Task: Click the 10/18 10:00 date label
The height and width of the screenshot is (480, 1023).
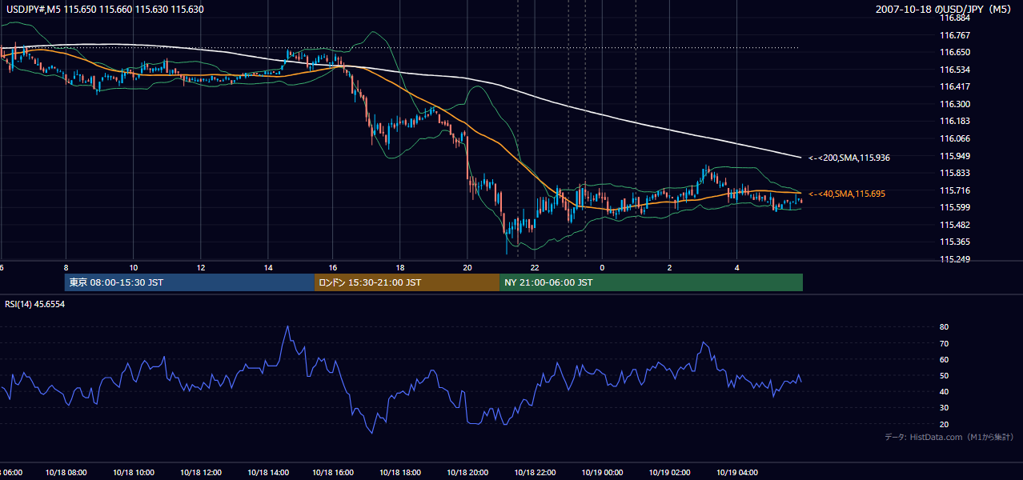Action: pyautogui.click(x=134, y=473)
